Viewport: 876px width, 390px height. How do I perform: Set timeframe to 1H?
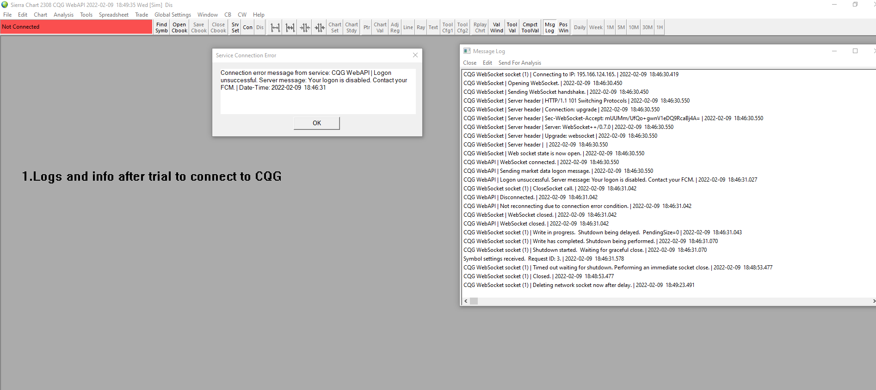tap(660, 27)
